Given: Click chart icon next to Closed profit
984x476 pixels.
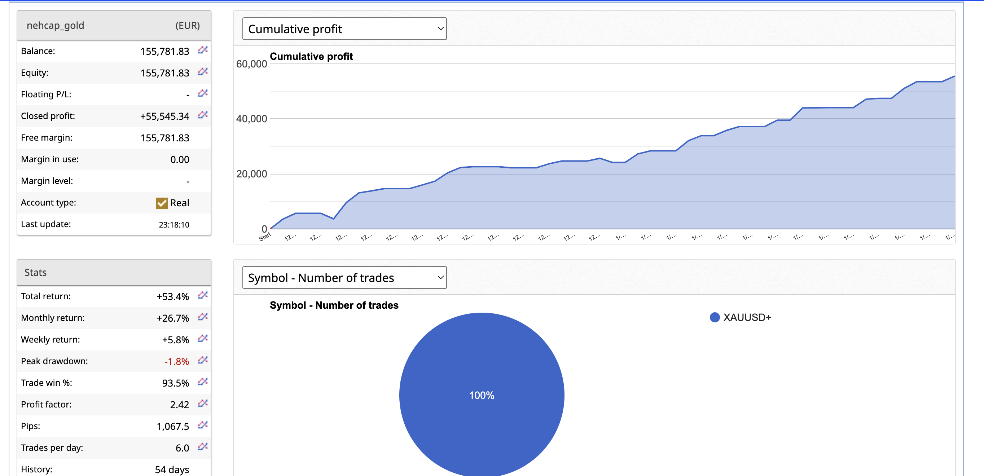Looking at the screenshot, I should click(x=202, y=115).
